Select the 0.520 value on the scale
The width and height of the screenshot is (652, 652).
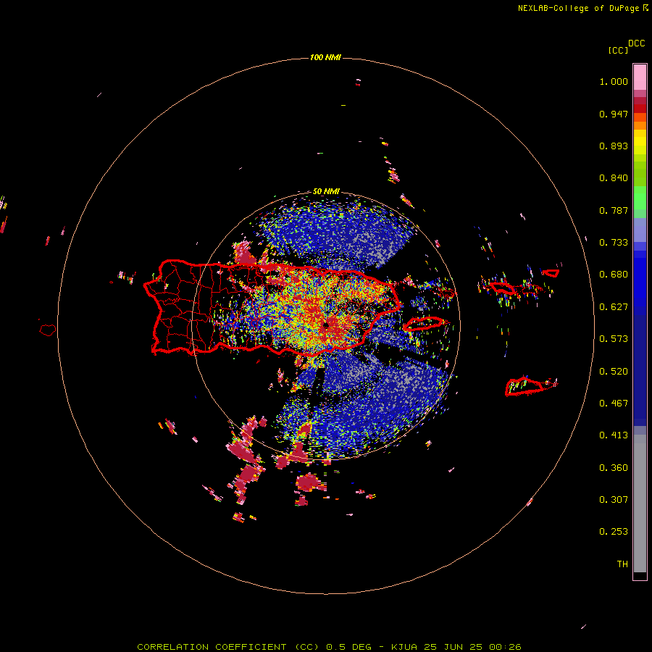[614, 372]
